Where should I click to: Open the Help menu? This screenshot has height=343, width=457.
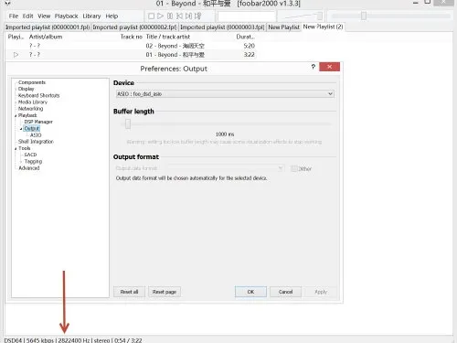coord(112,16)
